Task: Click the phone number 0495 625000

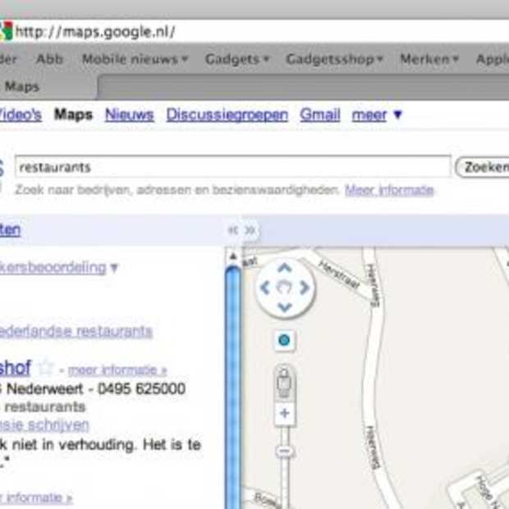Action: pos(141,388)
